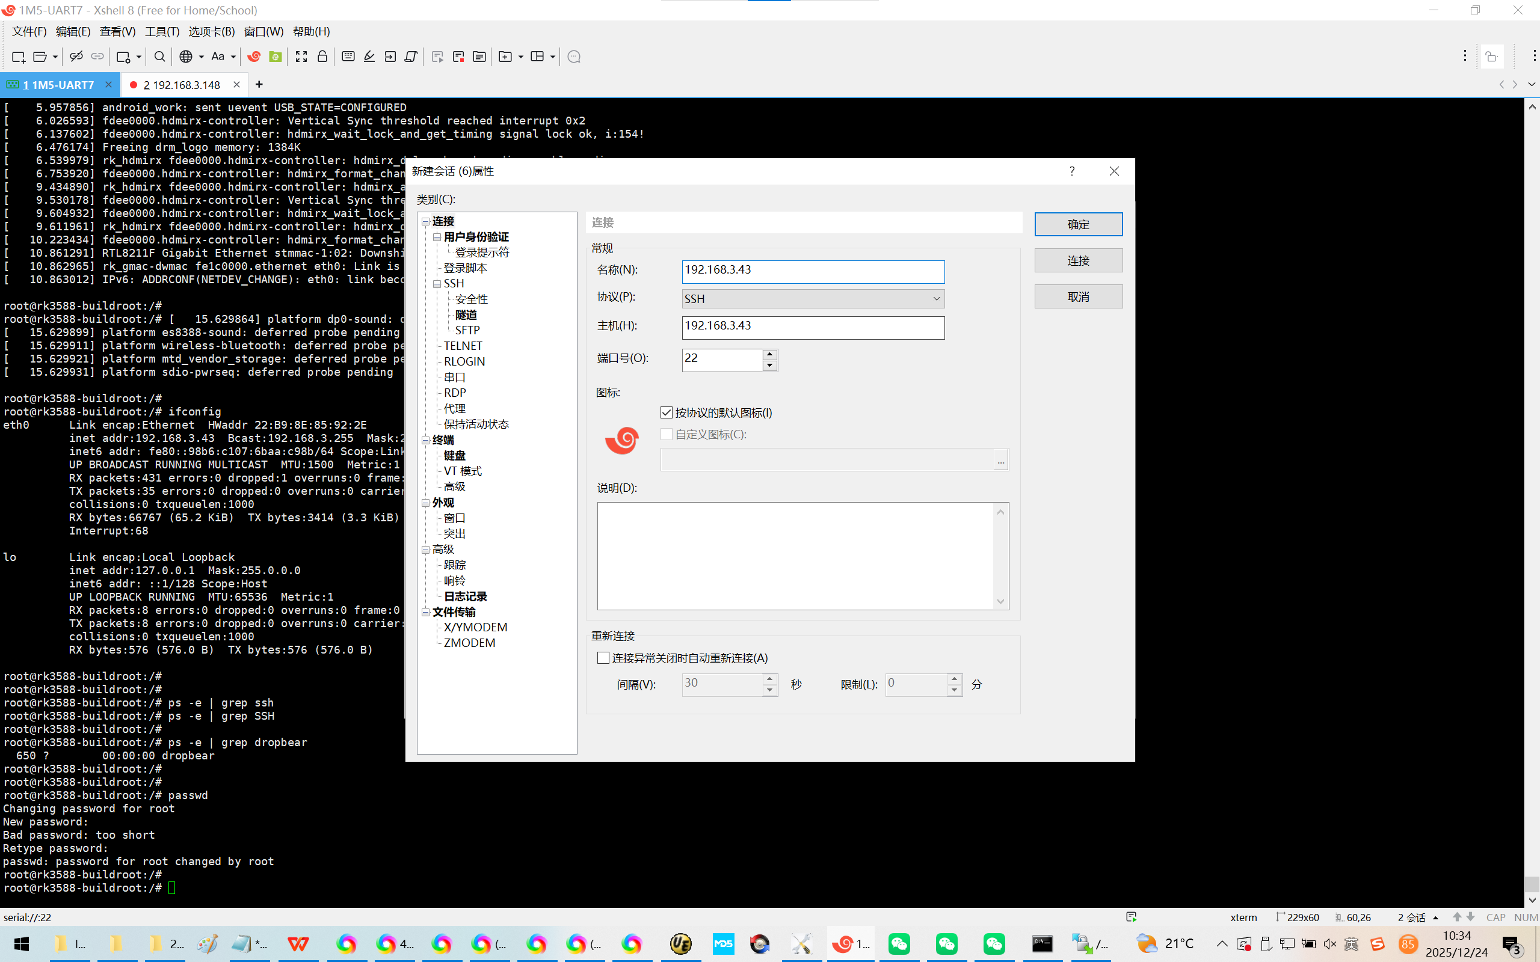
Task: Toggle full screen mode icon
Action: pos(301,57)
